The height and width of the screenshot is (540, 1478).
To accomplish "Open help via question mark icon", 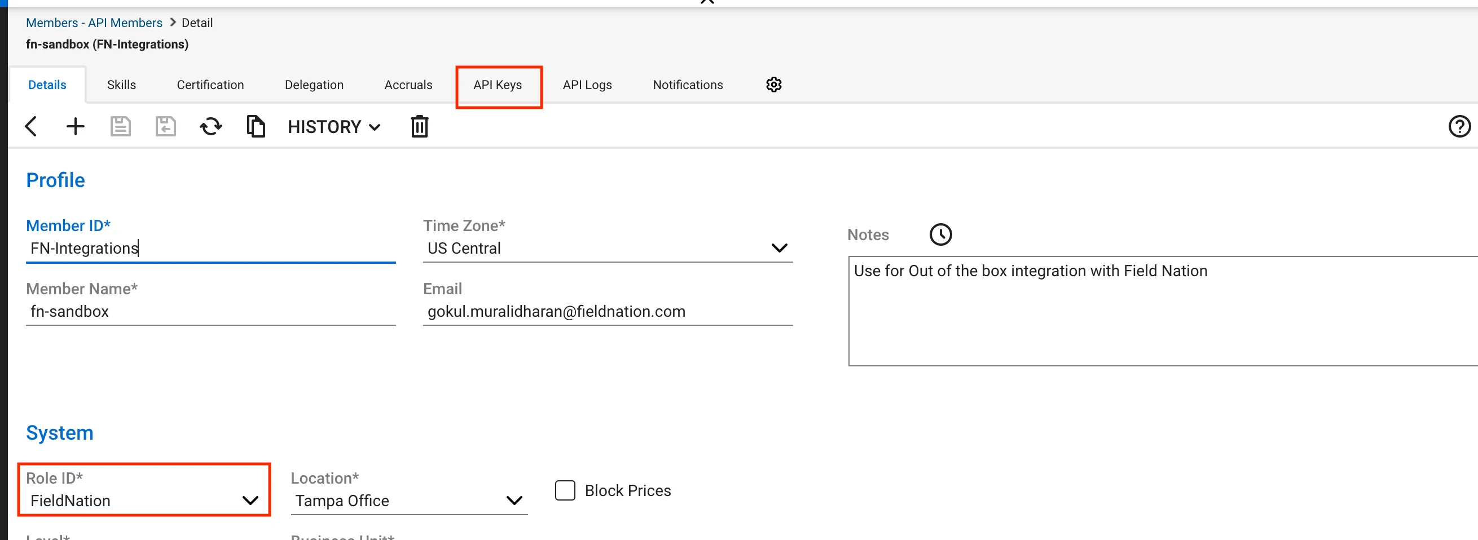I will click(1459, 126).
